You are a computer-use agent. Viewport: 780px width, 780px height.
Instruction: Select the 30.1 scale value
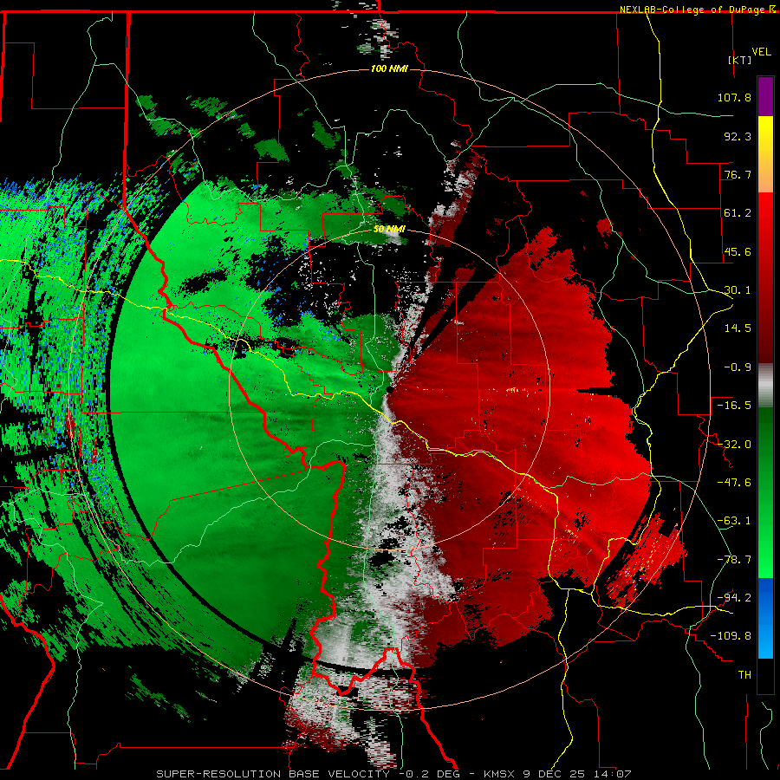tap(738, 290)
